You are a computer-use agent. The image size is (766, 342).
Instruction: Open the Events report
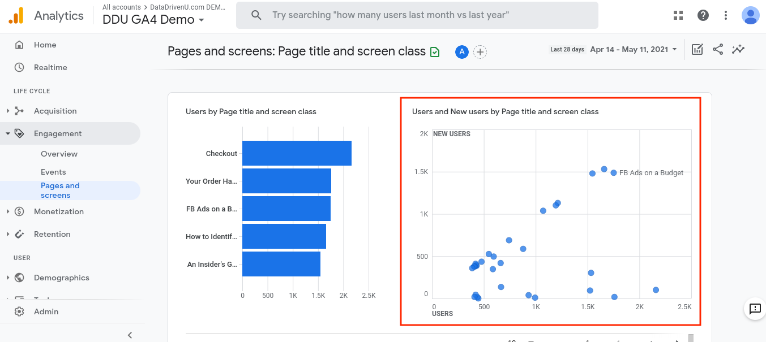[53, 172]
